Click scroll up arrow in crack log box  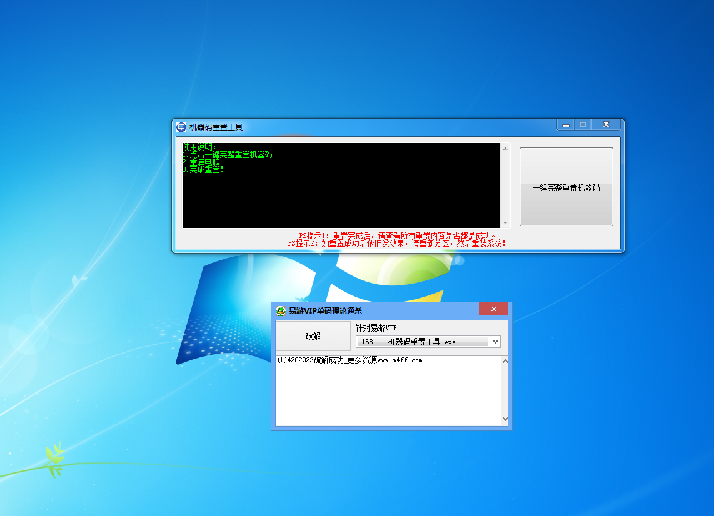click(x=505, y=361)
